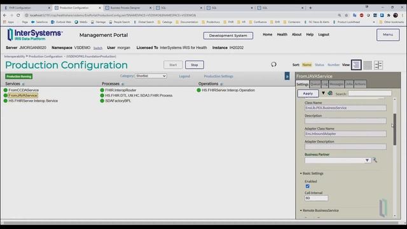Switch to the Queue tab
Screen dimensions: 407x229
(x=315, y=84)
